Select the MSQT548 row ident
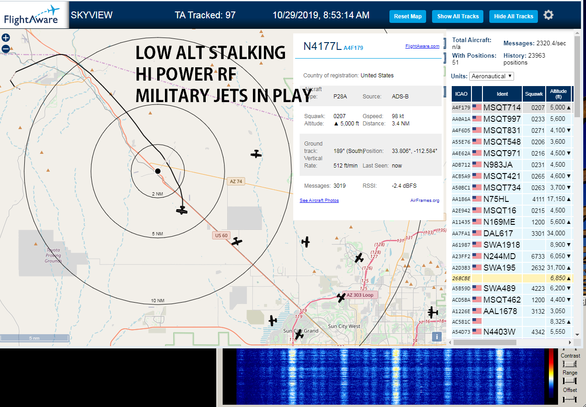 click(502, 141)
